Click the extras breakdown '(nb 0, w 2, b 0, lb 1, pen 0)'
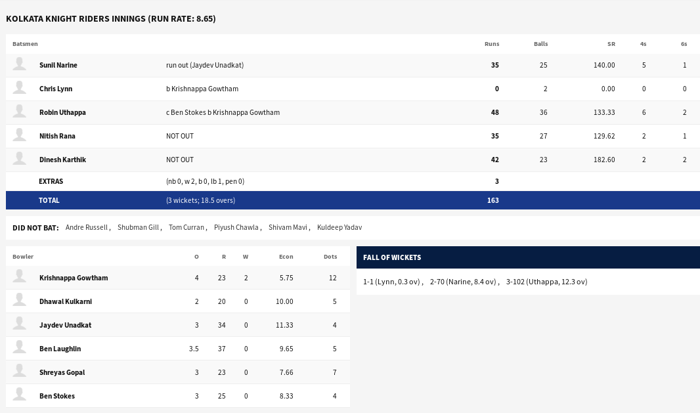Viewport: 700px width, 413px height. (206, 181)
